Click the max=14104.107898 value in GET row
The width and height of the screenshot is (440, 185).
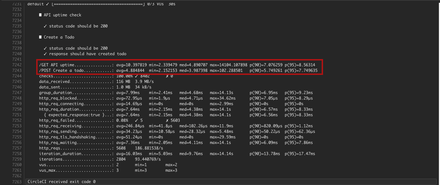tap(228, 65)
